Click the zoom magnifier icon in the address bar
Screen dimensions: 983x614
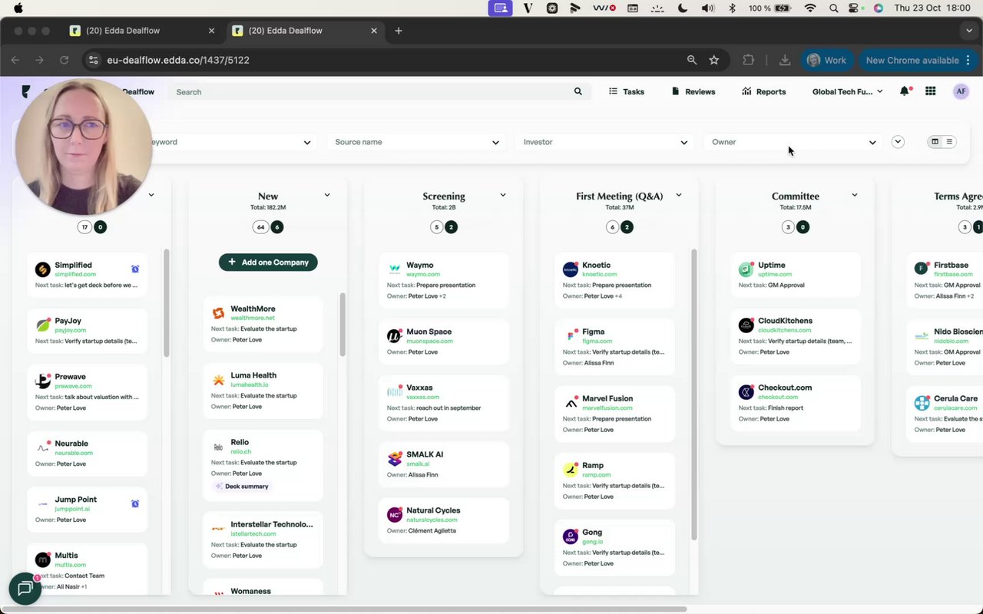(692, 60)
